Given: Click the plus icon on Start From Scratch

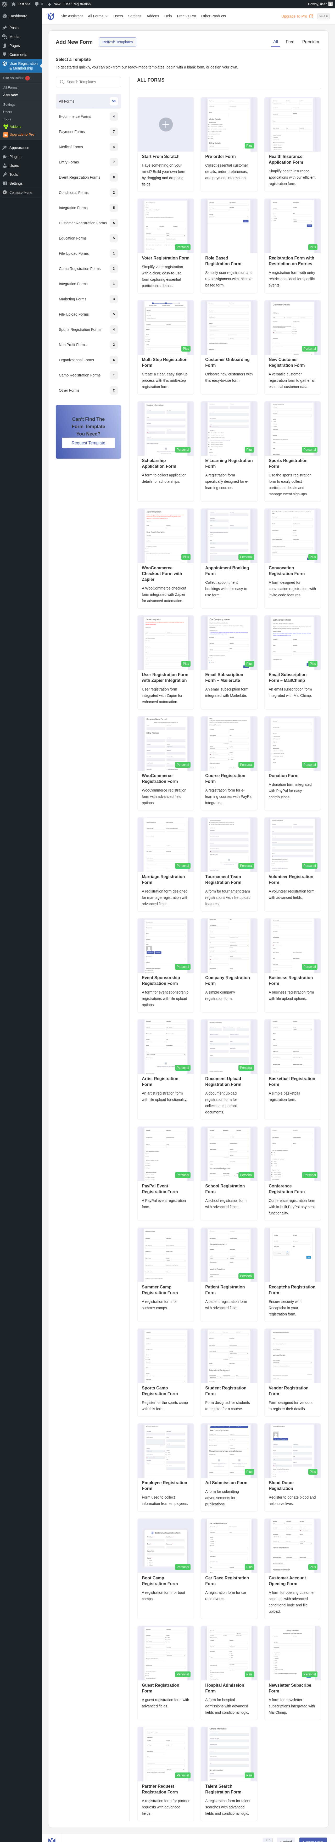Looking at the screenshot, I should pos(165,124).
